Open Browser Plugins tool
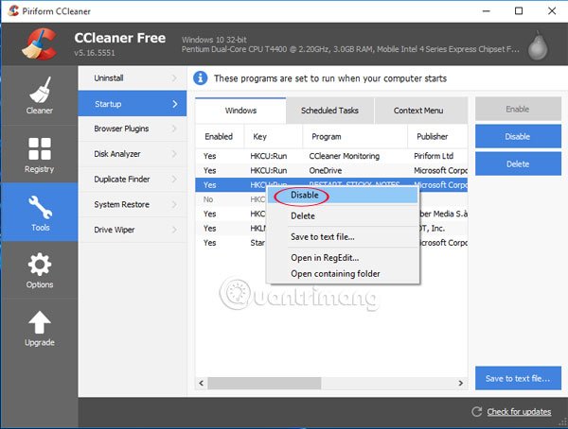Viewport: 568px width, 429px height. [x=133, y=129]
